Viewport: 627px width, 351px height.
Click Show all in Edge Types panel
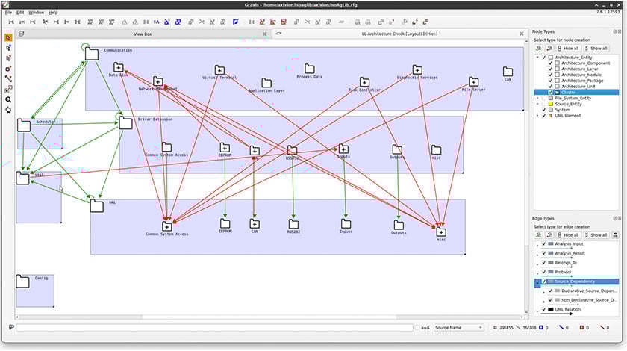pos(596,234)
